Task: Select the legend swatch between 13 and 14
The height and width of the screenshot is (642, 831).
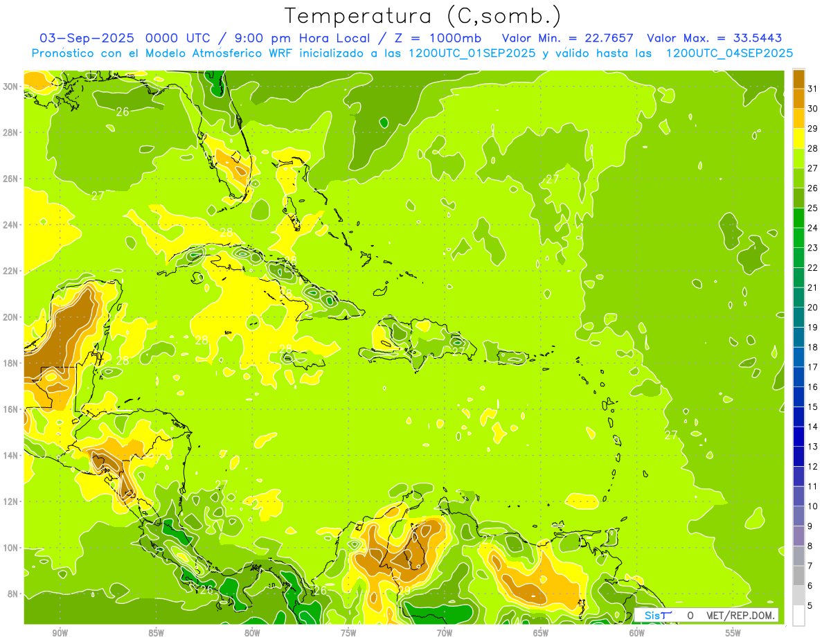Action: pyautogui.click(x=798, y=437)
